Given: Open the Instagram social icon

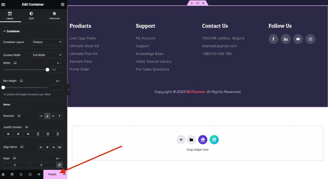Looking at the screenshot, I should coord(310,39).
